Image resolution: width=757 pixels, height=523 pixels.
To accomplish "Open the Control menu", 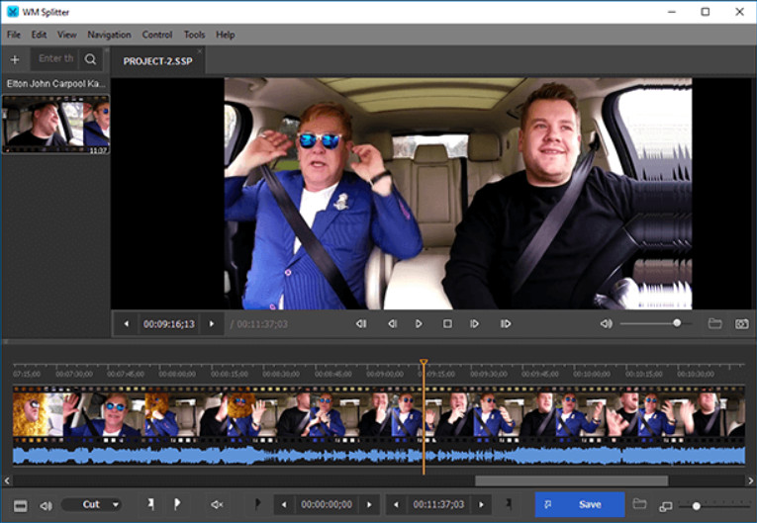I will [x=157, y=35].
